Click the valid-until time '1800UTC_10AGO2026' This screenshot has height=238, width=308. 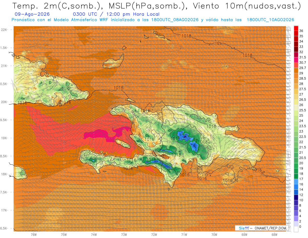click(x=270, y=20)
